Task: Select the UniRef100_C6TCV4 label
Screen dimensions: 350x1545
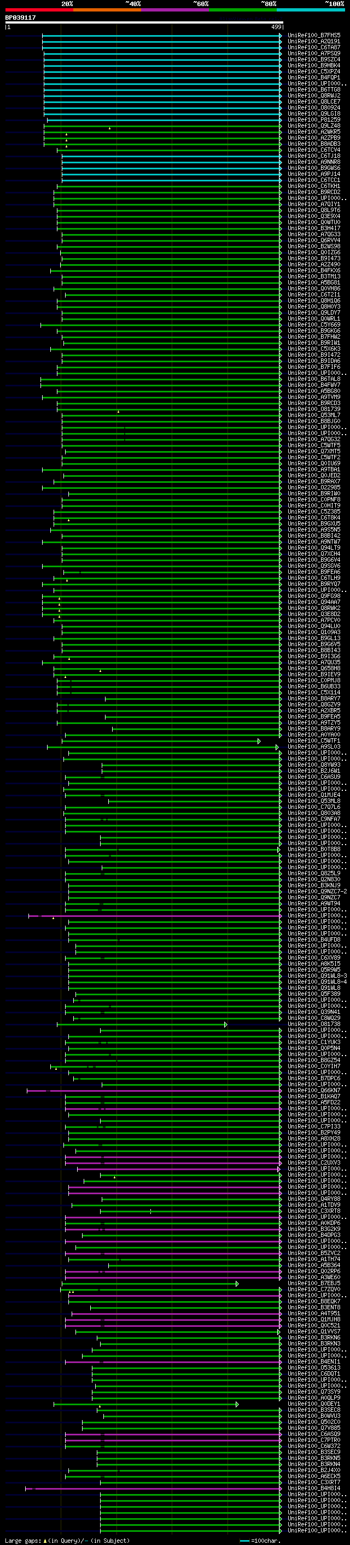Action: 314,150
